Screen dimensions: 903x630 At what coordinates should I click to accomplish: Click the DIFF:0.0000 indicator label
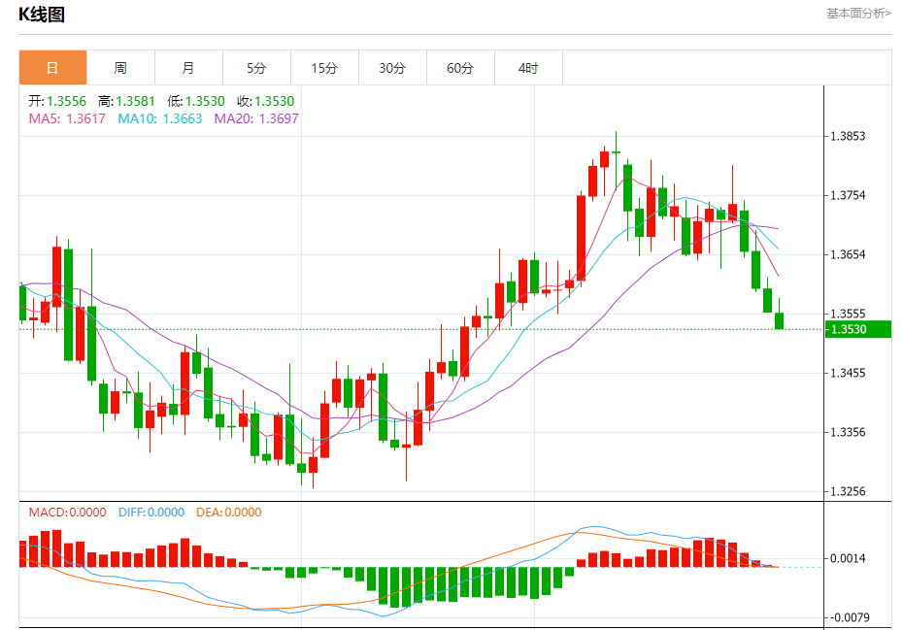[x=151, y=512]
